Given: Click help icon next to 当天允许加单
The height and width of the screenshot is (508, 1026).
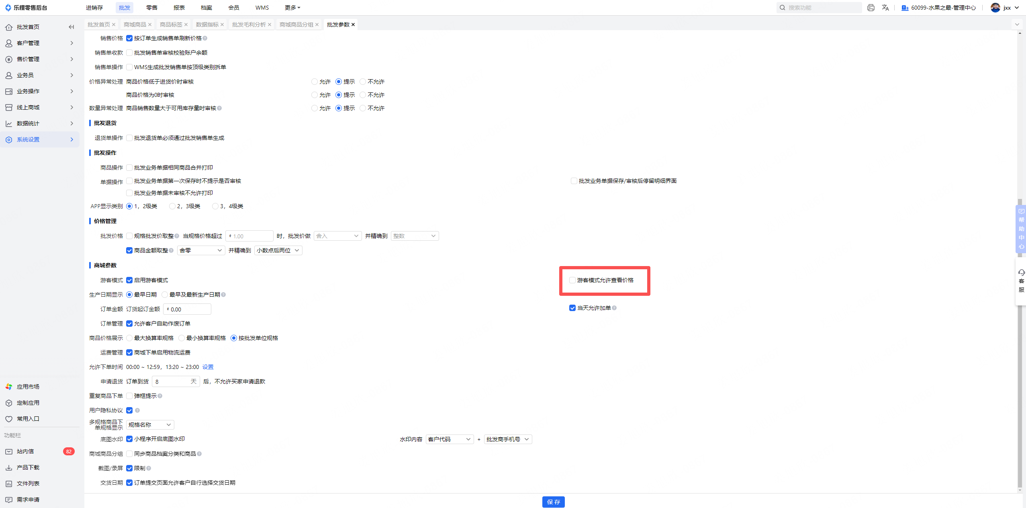Looking at the screenshot, I should tap(614, 308).
